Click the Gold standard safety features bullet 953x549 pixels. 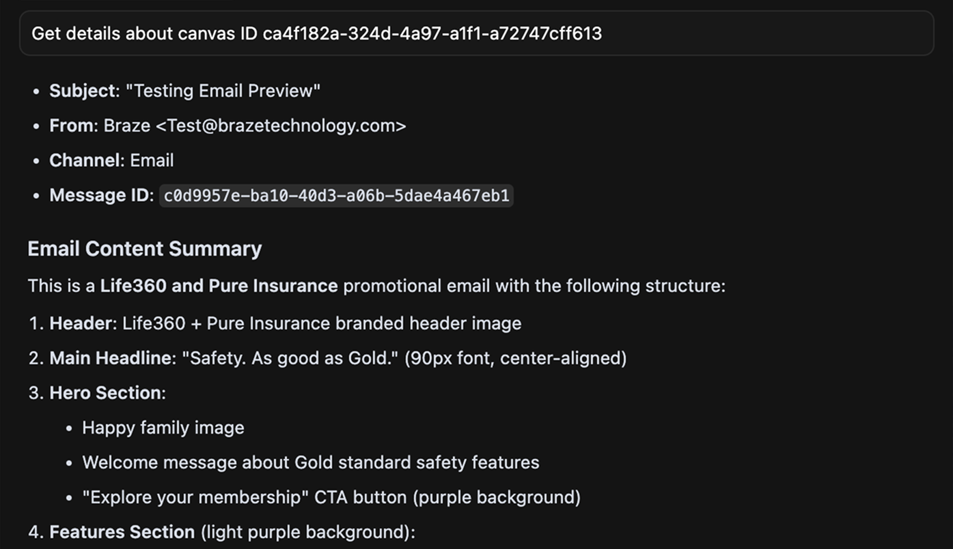pyautogui.click(x=310, y=462)
